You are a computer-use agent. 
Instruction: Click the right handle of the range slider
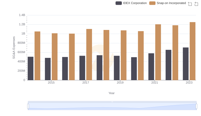coord(196,106)
